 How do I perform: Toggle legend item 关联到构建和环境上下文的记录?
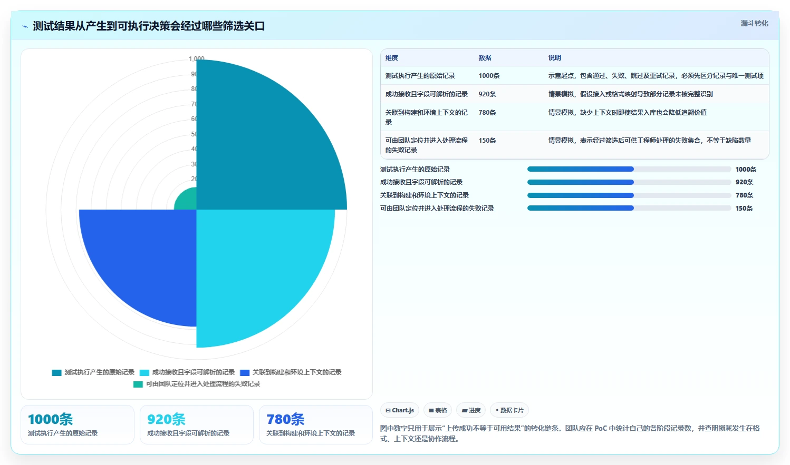(291, 372)
